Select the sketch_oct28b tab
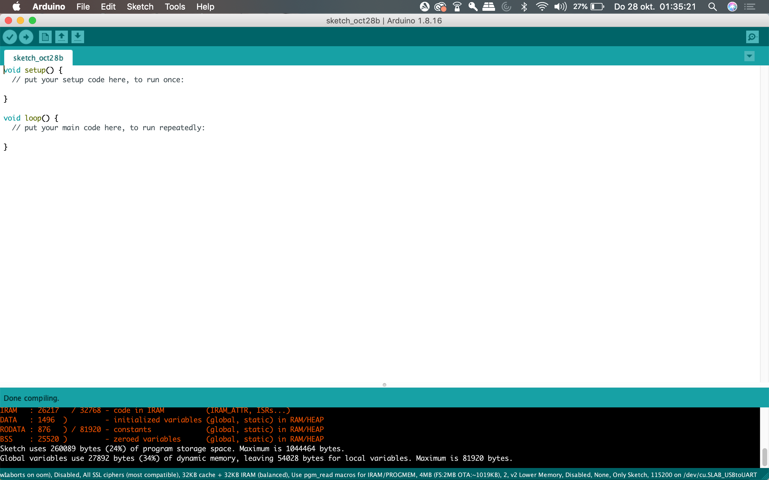The height and width of the screenshot is (480, 769). pyautogui.click(x=38, y=58)
